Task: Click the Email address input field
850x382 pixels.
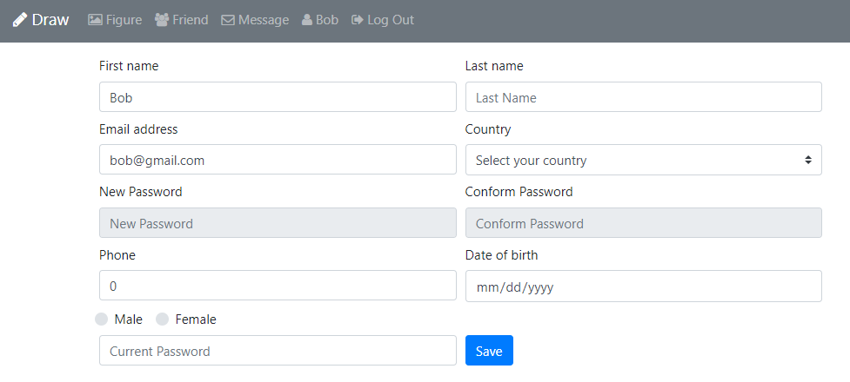Action: coord(278,160)
